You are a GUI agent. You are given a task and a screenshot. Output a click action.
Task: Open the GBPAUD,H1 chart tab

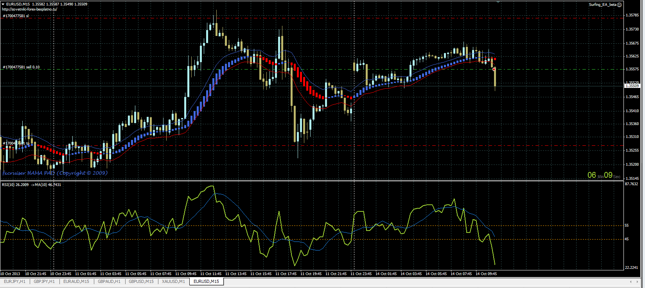click(109, 281)
